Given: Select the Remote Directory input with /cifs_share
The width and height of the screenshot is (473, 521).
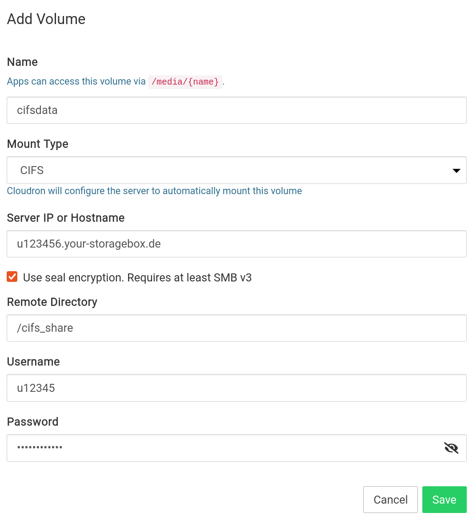Looking at the screenshot, I should (x=236, y=328).
